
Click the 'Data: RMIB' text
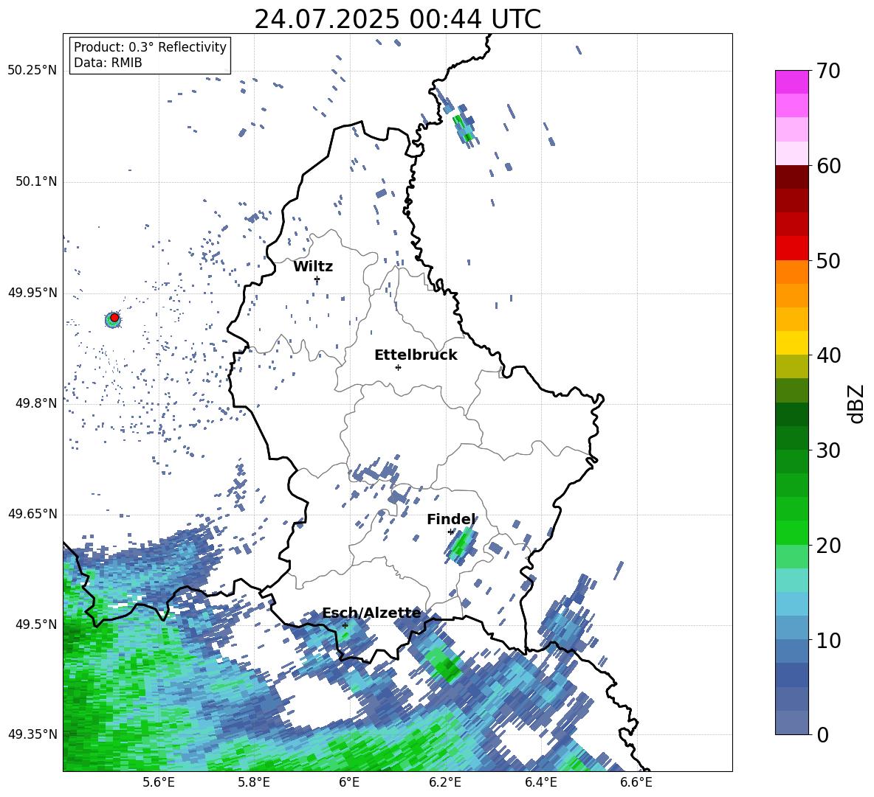click(x=108, y=63)
